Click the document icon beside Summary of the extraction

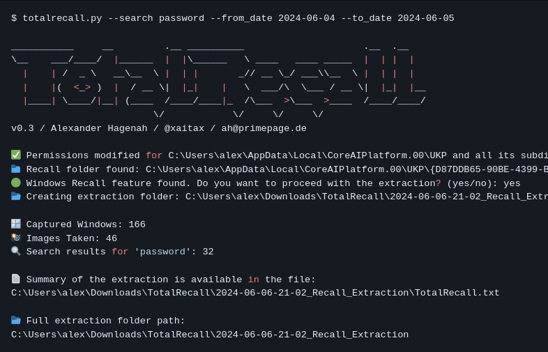click(x=16, y=279)
